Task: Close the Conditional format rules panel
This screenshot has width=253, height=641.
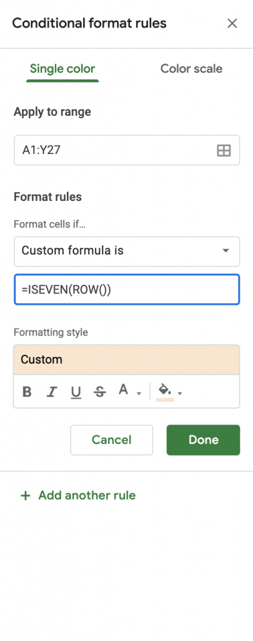Action: 232,23
